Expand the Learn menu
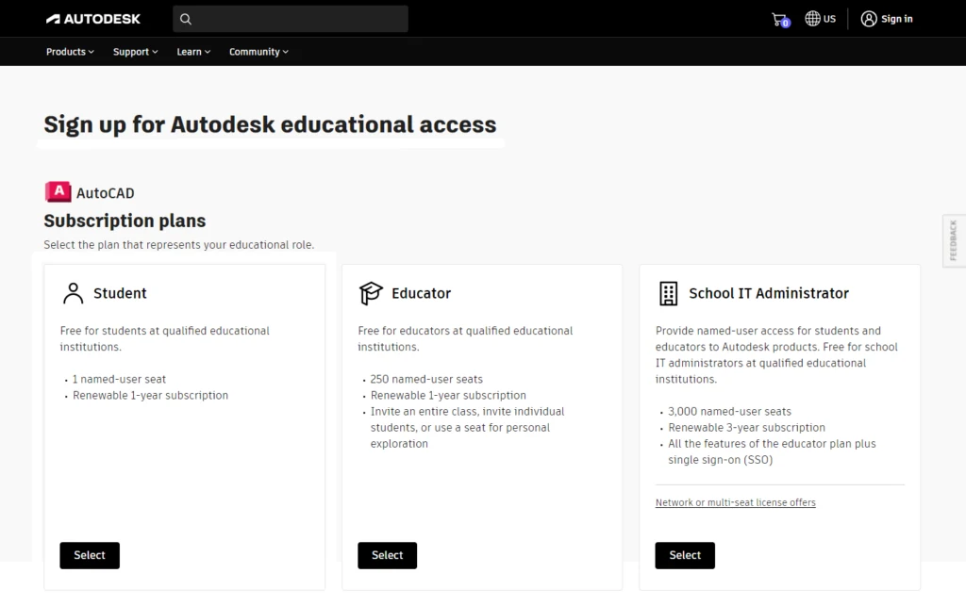Image resolution: width=966 pixels, height=606 pixels. (x=193, y=52)
